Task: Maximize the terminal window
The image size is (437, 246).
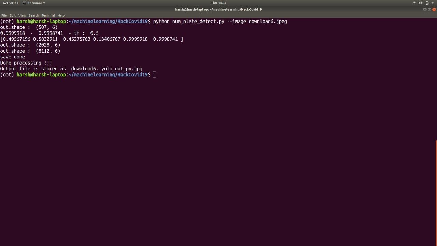Action: [429, 9]
